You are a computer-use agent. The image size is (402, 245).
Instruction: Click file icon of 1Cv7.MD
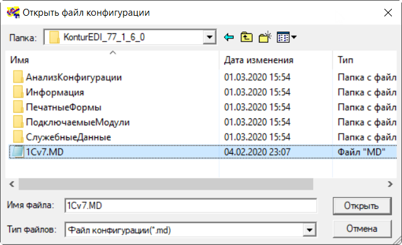18,152
